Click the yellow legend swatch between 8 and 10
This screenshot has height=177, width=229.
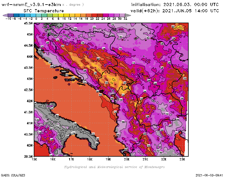coord(61,15)
